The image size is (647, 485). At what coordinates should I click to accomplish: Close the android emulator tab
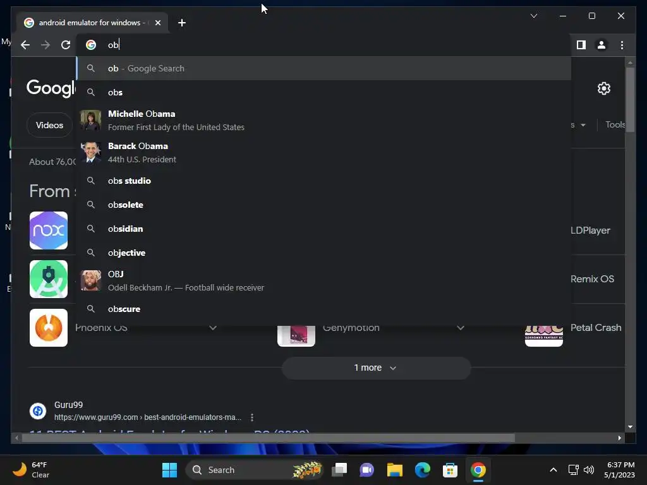[x=157, y=23]
